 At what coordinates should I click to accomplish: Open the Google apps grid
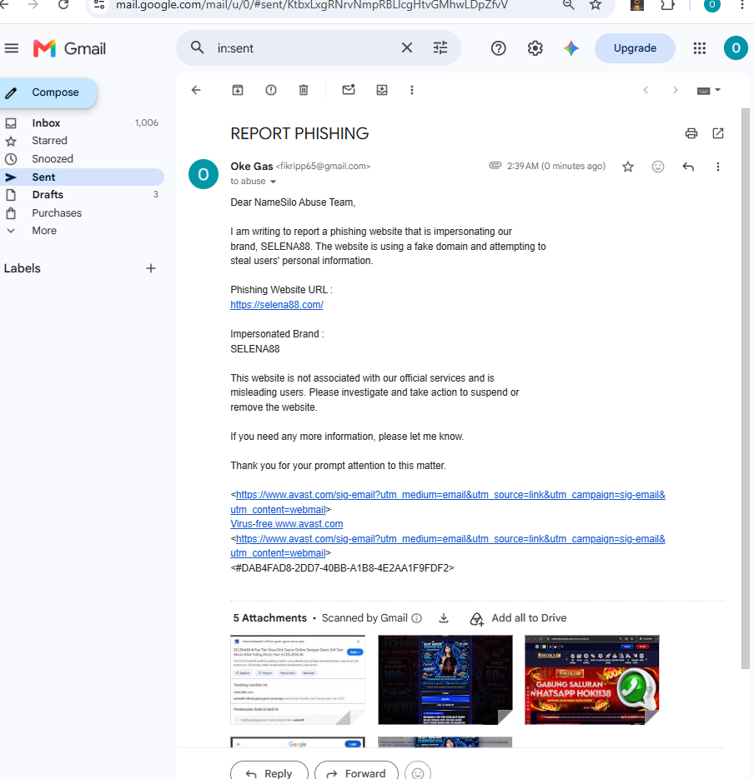coord(699,48)
